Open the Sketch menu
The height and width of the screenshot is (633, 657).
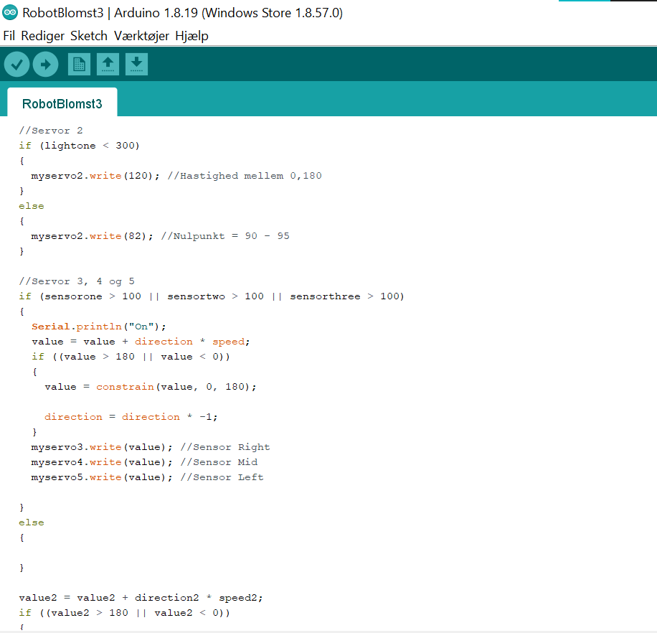pyautogui.click(x=89, y=36)
